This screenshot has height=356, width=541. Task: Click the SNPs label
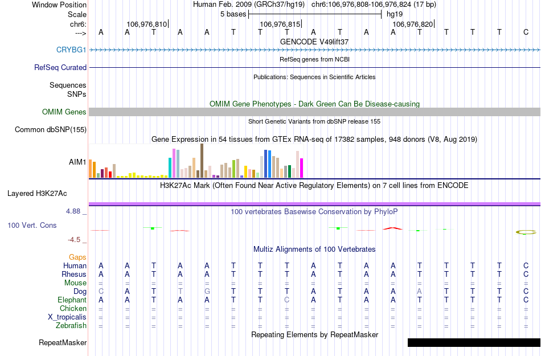coord(77,94)
